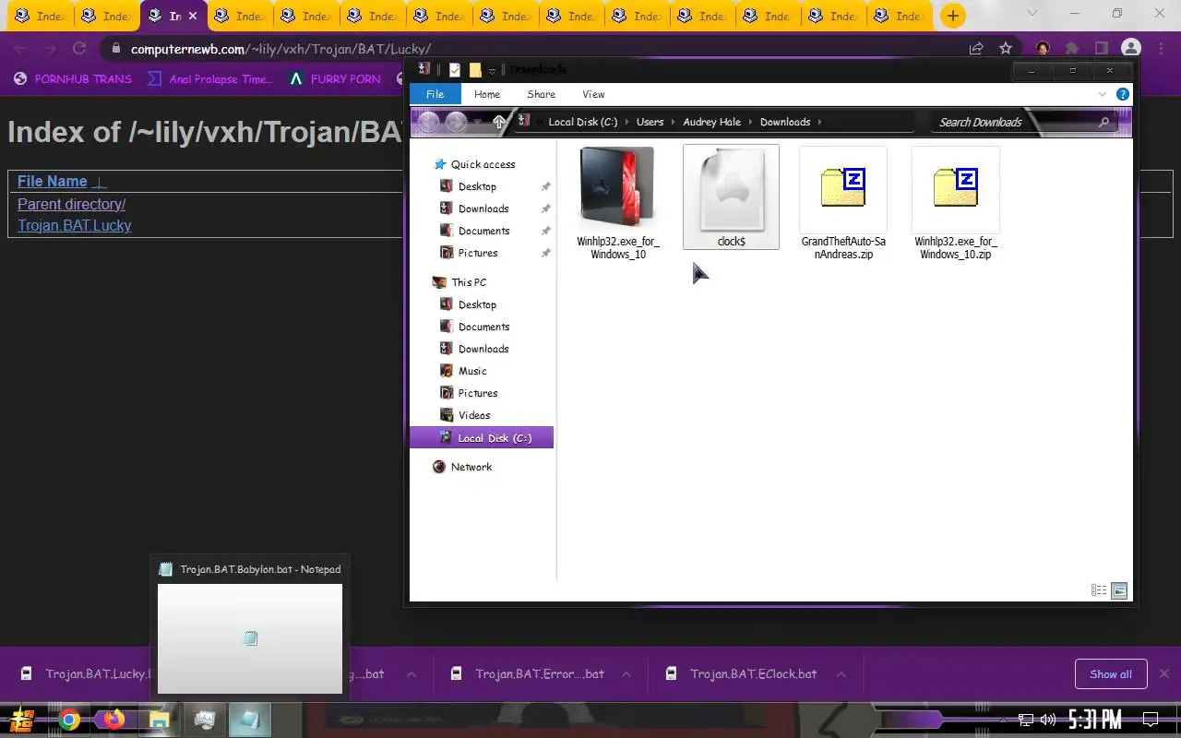Click the Up arrow in Explorer

pyautogui.click(x=499, y=122)
